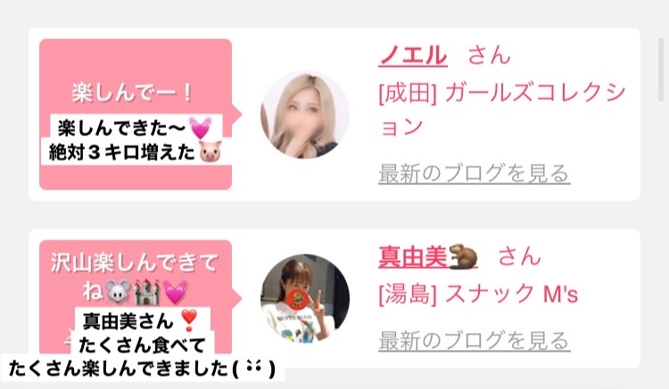Click the vertical scrollbar thumb at right
This screenshot has width=669, height=389.
pyautogui.click(x=661, y=70)
